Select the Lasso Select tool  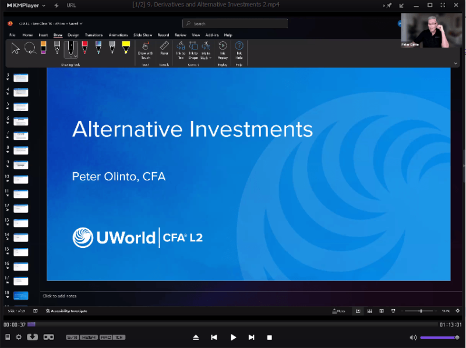point(30,48)
